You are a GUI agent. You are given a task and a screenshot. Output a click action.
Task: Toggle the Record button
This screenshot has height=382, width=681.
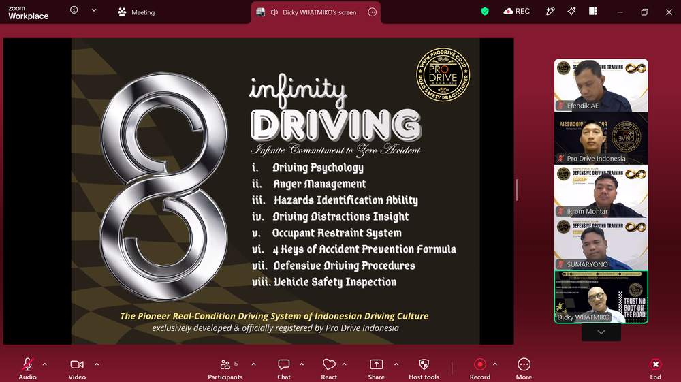480,369
